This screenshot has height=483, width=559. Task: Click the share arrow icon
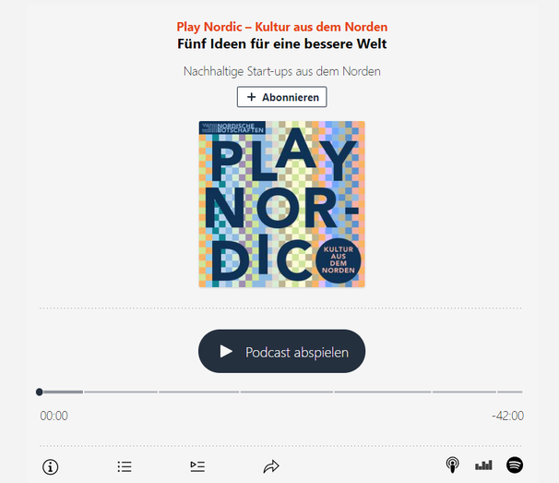[x=271, y=466]
